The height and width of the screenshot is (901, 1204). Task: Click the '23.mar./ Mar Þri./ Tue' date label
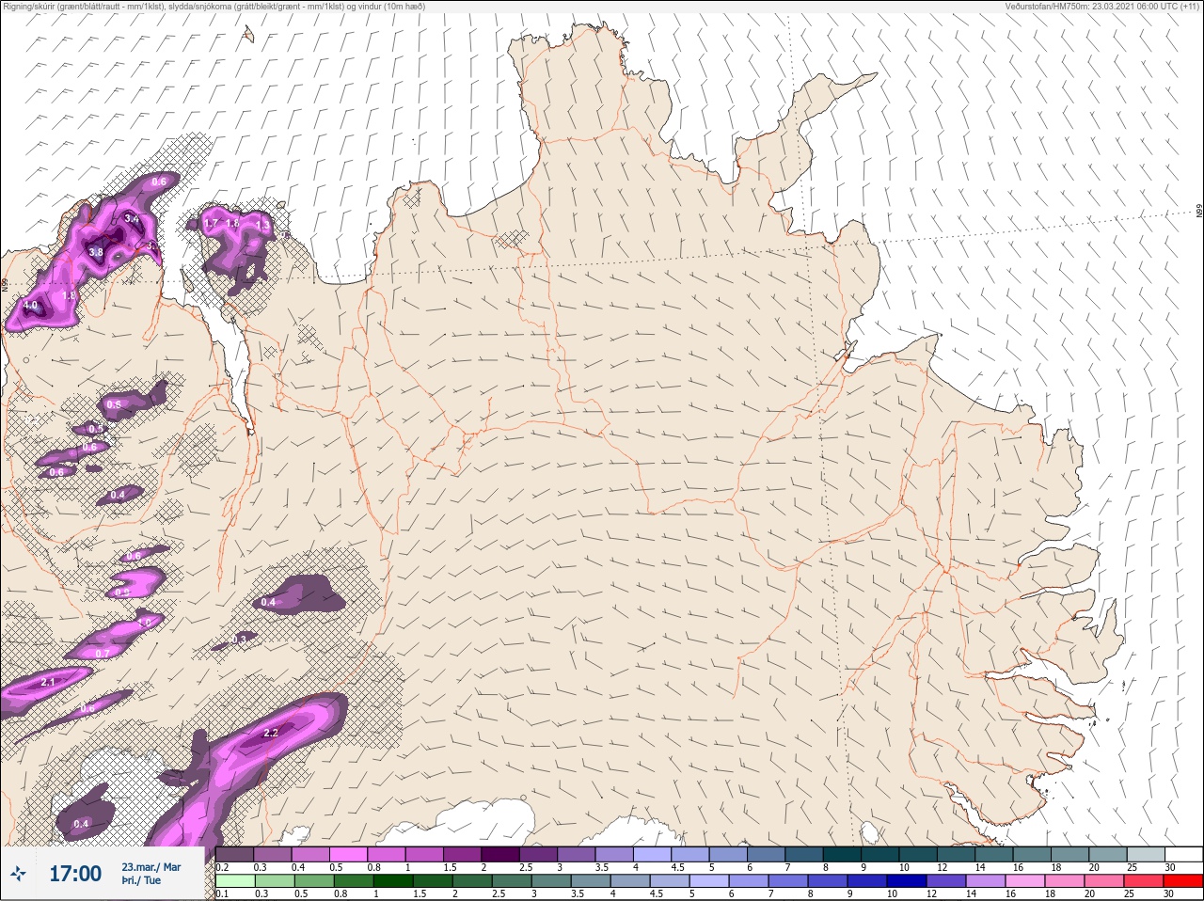point(150,874)
